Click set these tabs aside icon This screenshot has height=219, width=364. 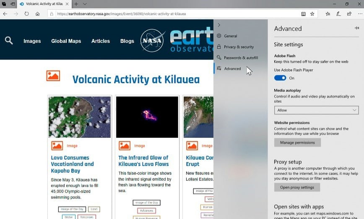click(x=13, y=4)
